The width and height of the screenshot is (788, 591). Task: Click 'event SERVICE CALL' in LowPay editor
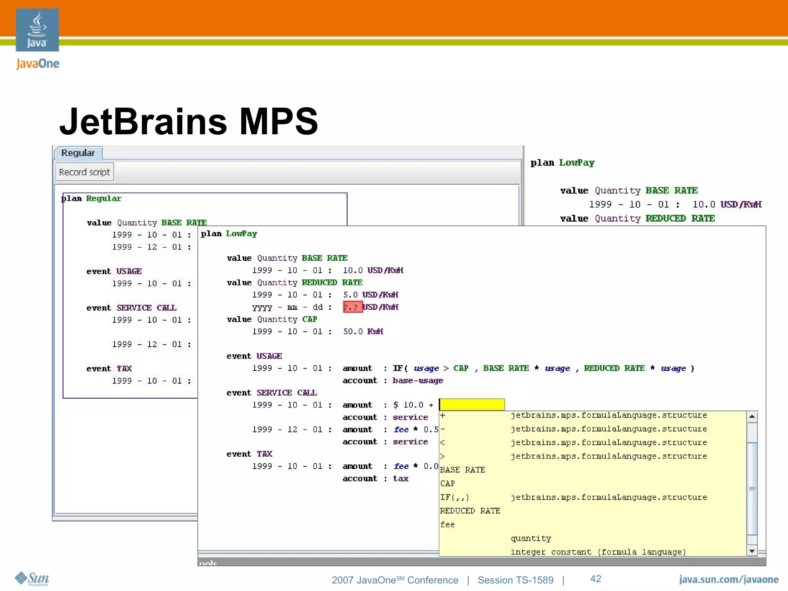272,393
